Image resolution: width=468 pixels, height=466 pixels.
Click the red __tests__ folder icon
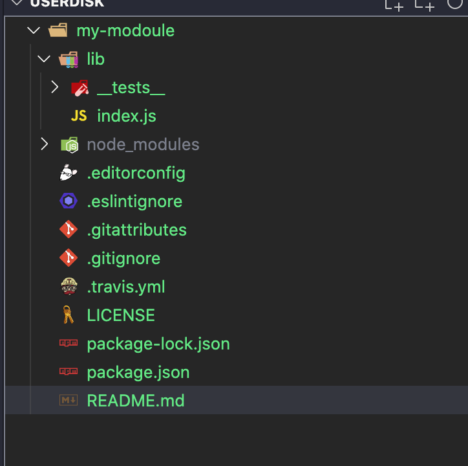[x=80, y=88]
